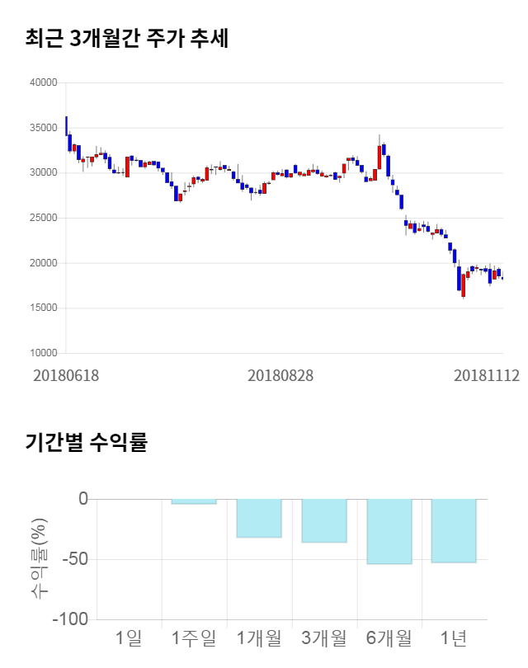Click the 수익률(%) vertical axis title

point(40,559)
